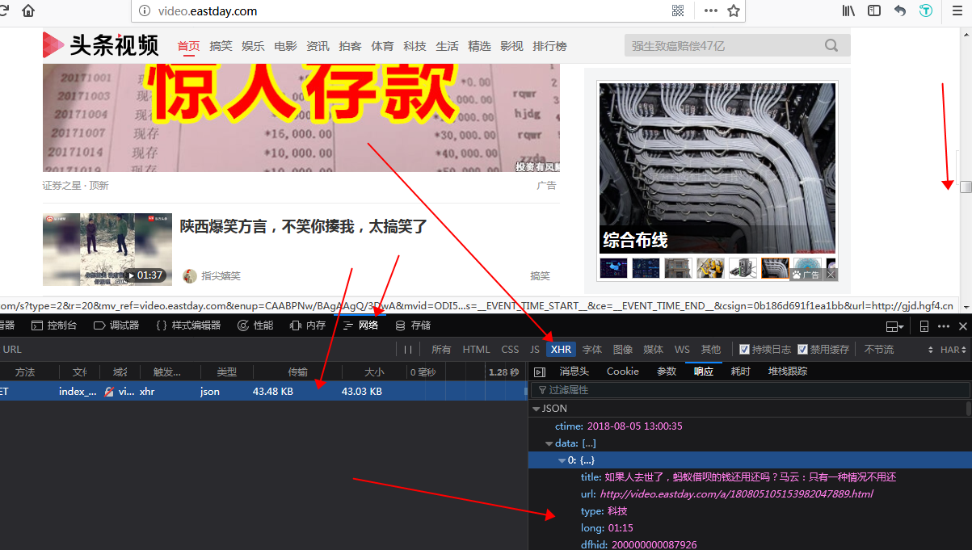Open the QR code icon in address bar

tap(678, 10)
